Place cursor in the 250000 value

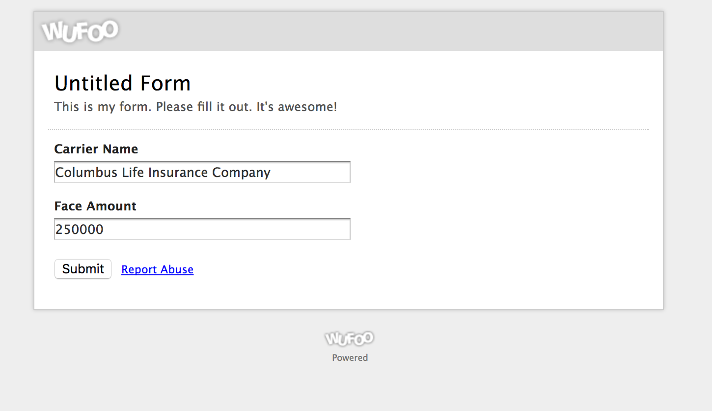80,230
